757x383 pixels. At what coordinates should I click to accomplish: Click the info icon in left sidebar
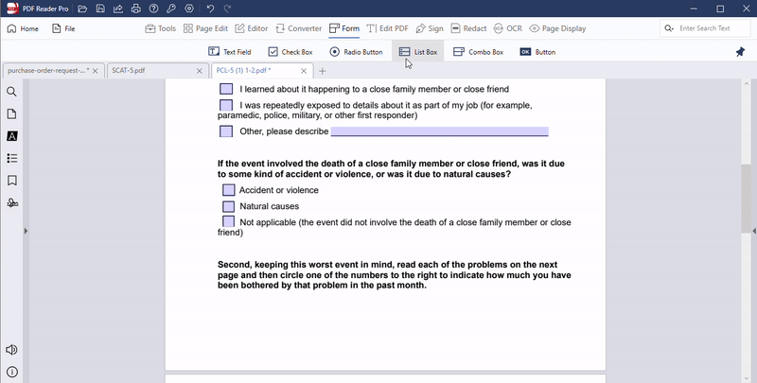click(x=12, y=372)
